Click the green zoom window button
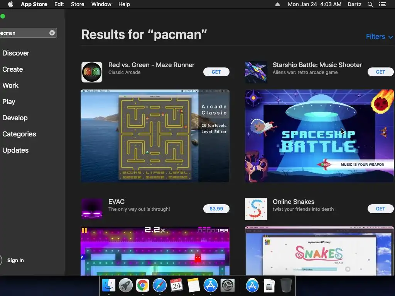 point(3,16)
